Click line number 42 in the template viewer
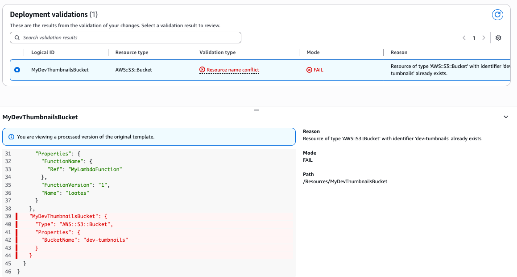The image size is (517, 277). pyautogui.click(x=8, y=240)
